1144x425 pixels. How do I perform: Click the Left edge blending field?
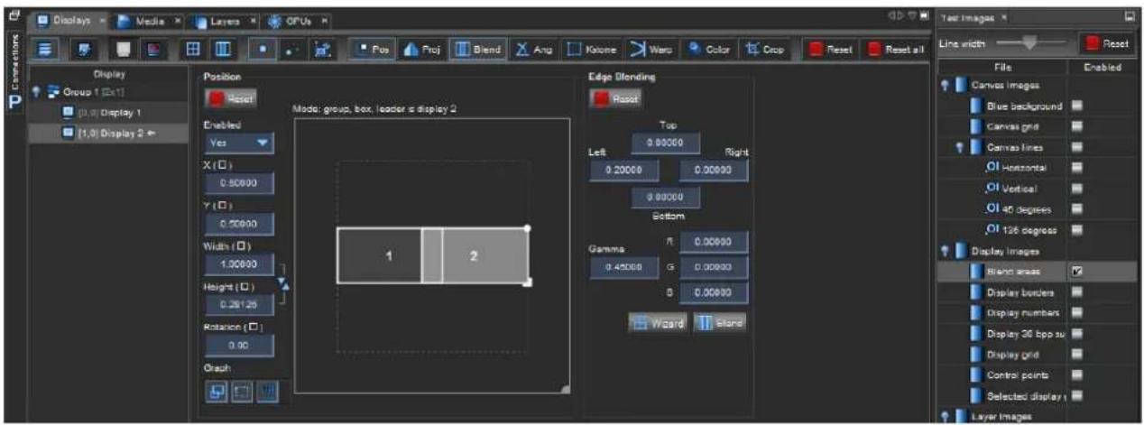coord(624,171)
